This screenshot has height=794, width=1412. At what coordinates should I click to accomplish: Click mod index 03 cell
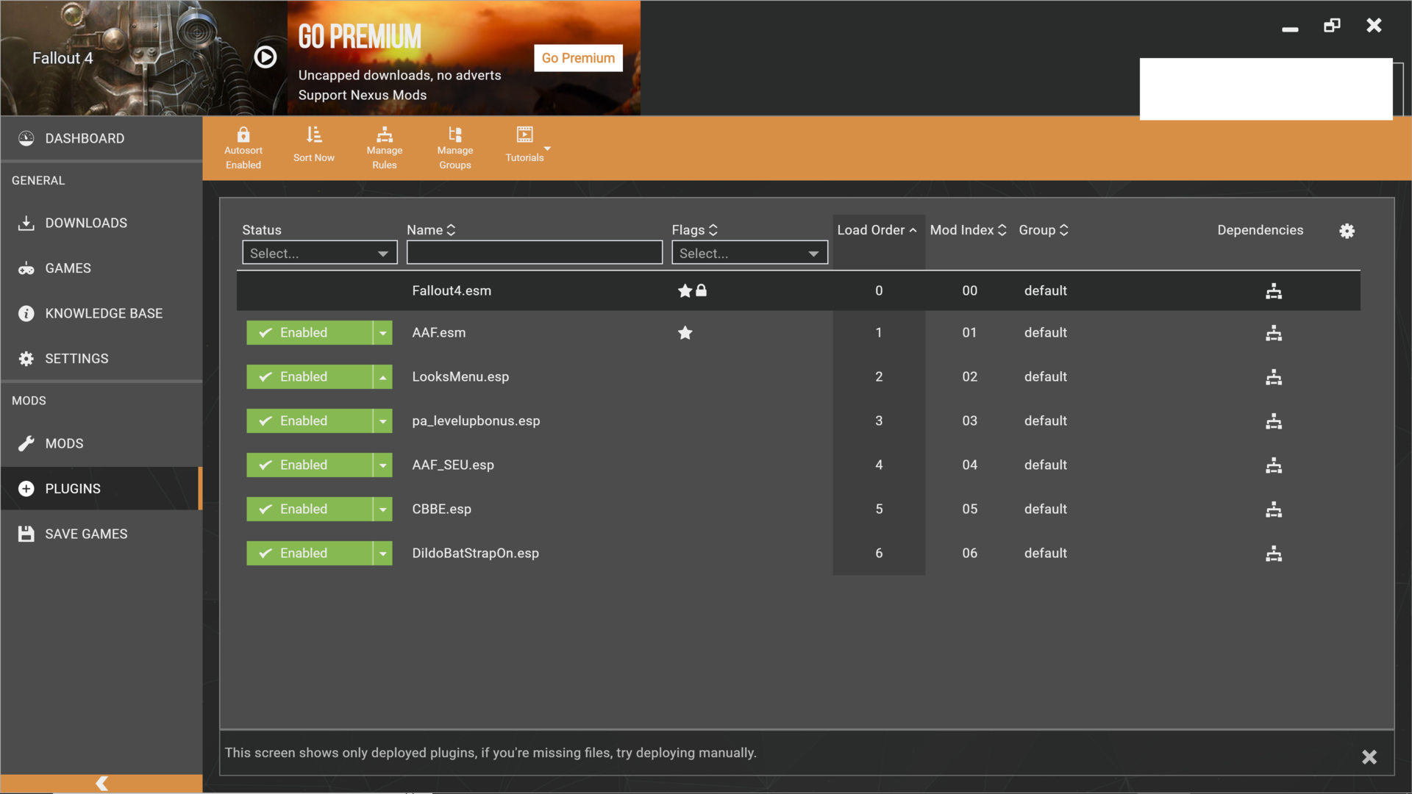tap(969, 421)
